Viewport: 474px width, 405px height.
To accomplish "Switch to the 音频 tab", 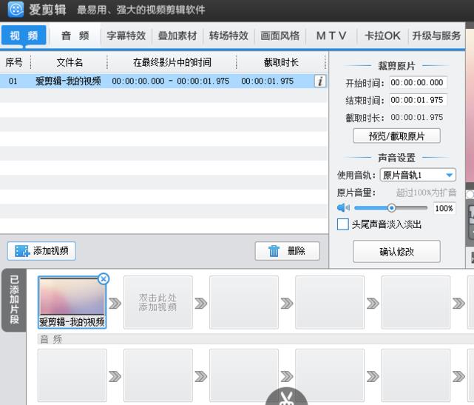I will [75, 36].
